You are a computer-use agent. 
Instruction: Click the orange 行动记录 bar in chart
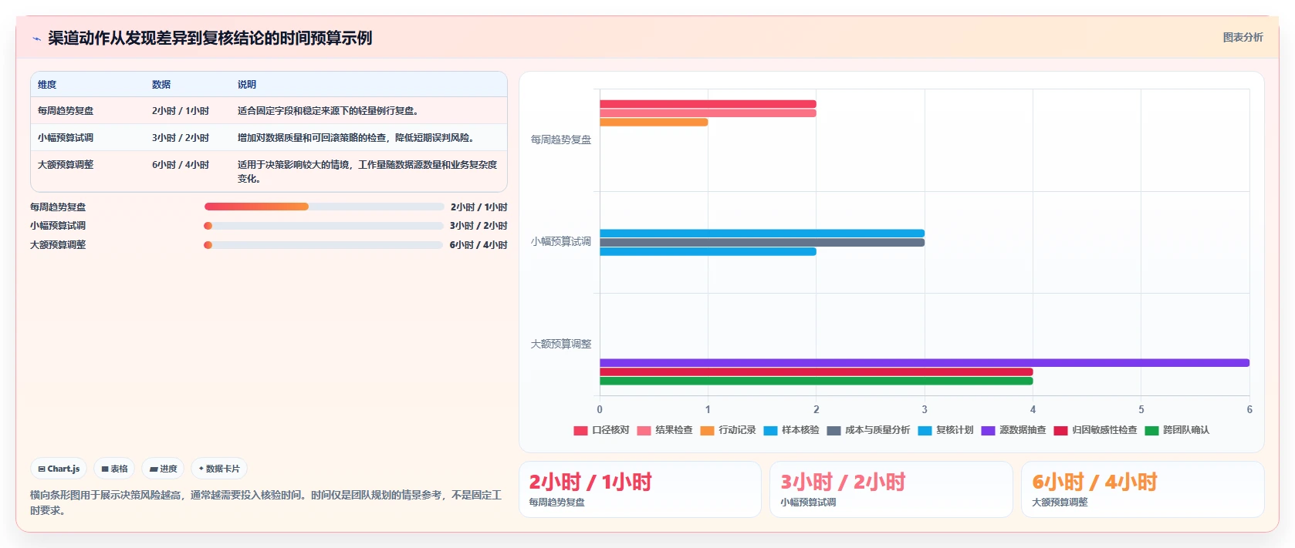point(654,123)
